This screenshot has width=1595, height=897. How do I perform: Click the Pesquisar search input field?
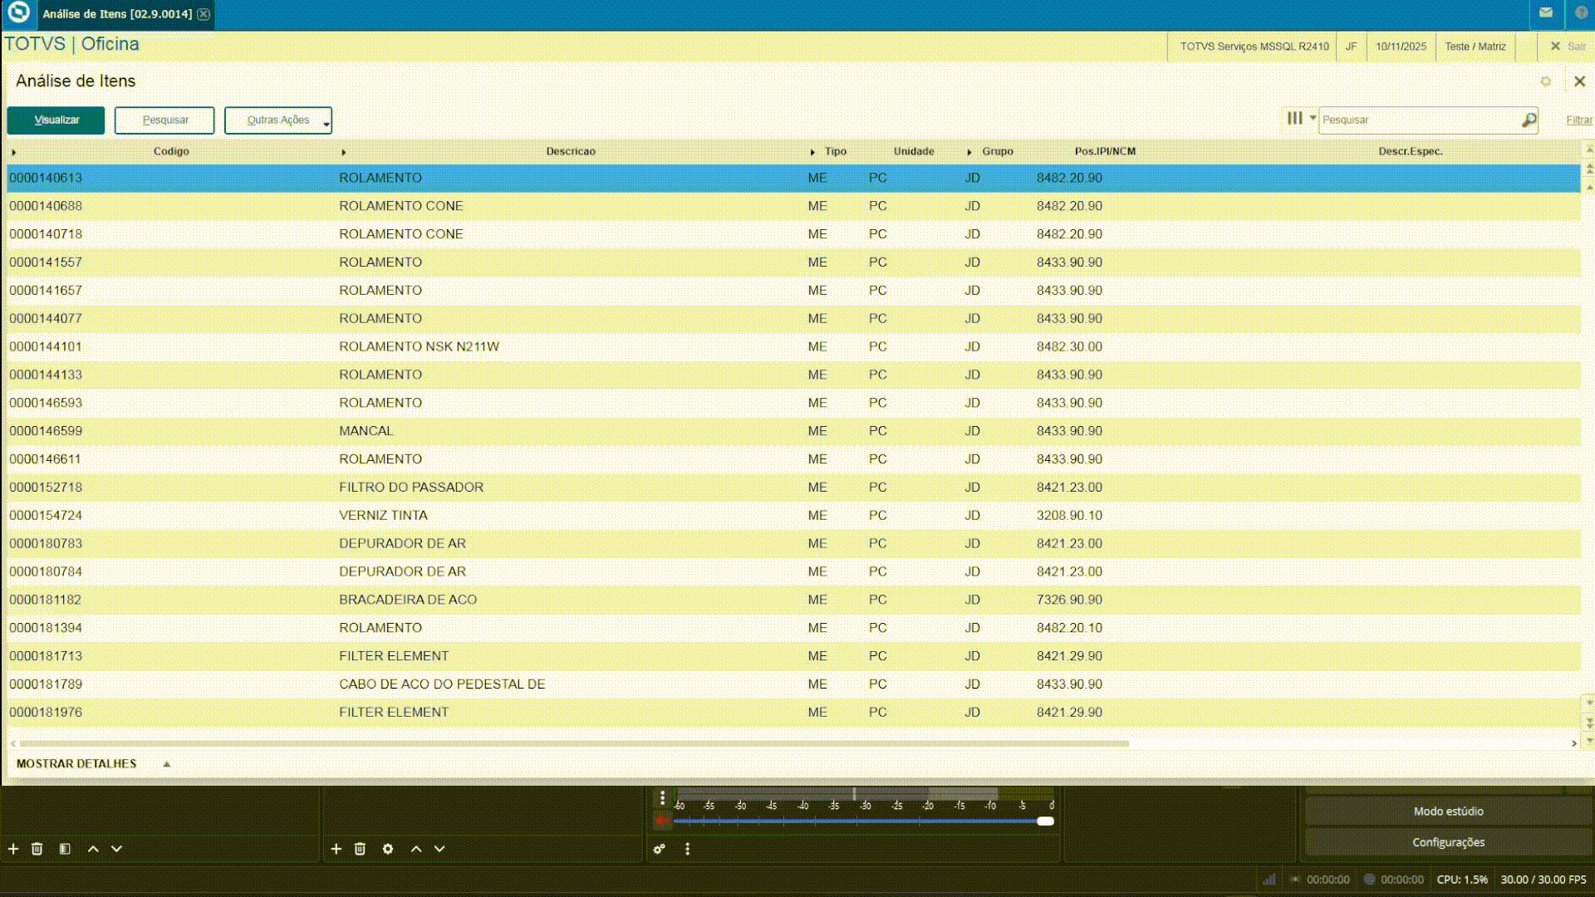tap(1419, 120)
